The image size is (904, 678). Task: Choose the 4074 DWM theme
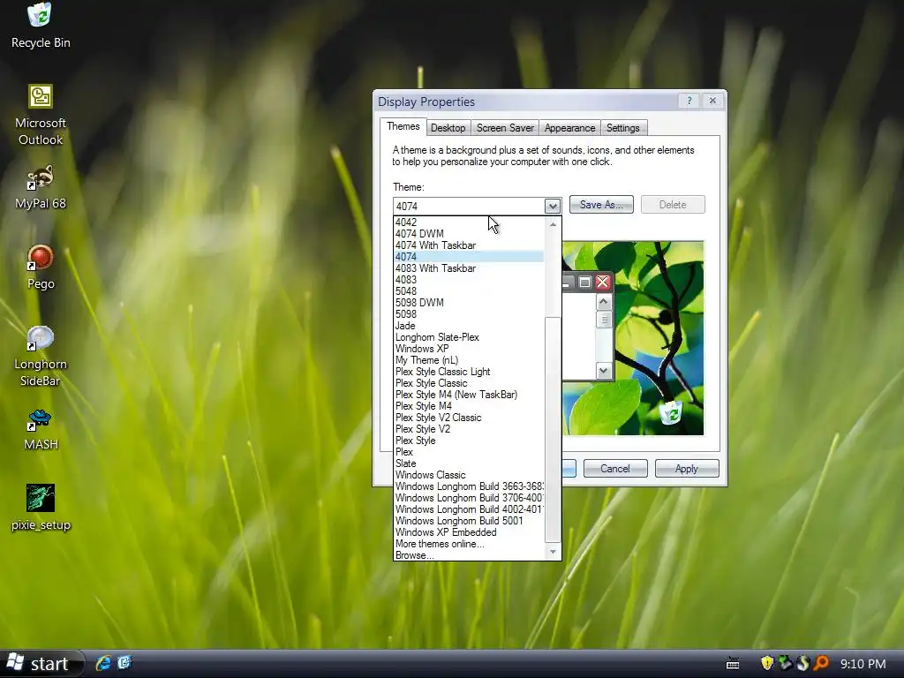(x=469, y=233)
